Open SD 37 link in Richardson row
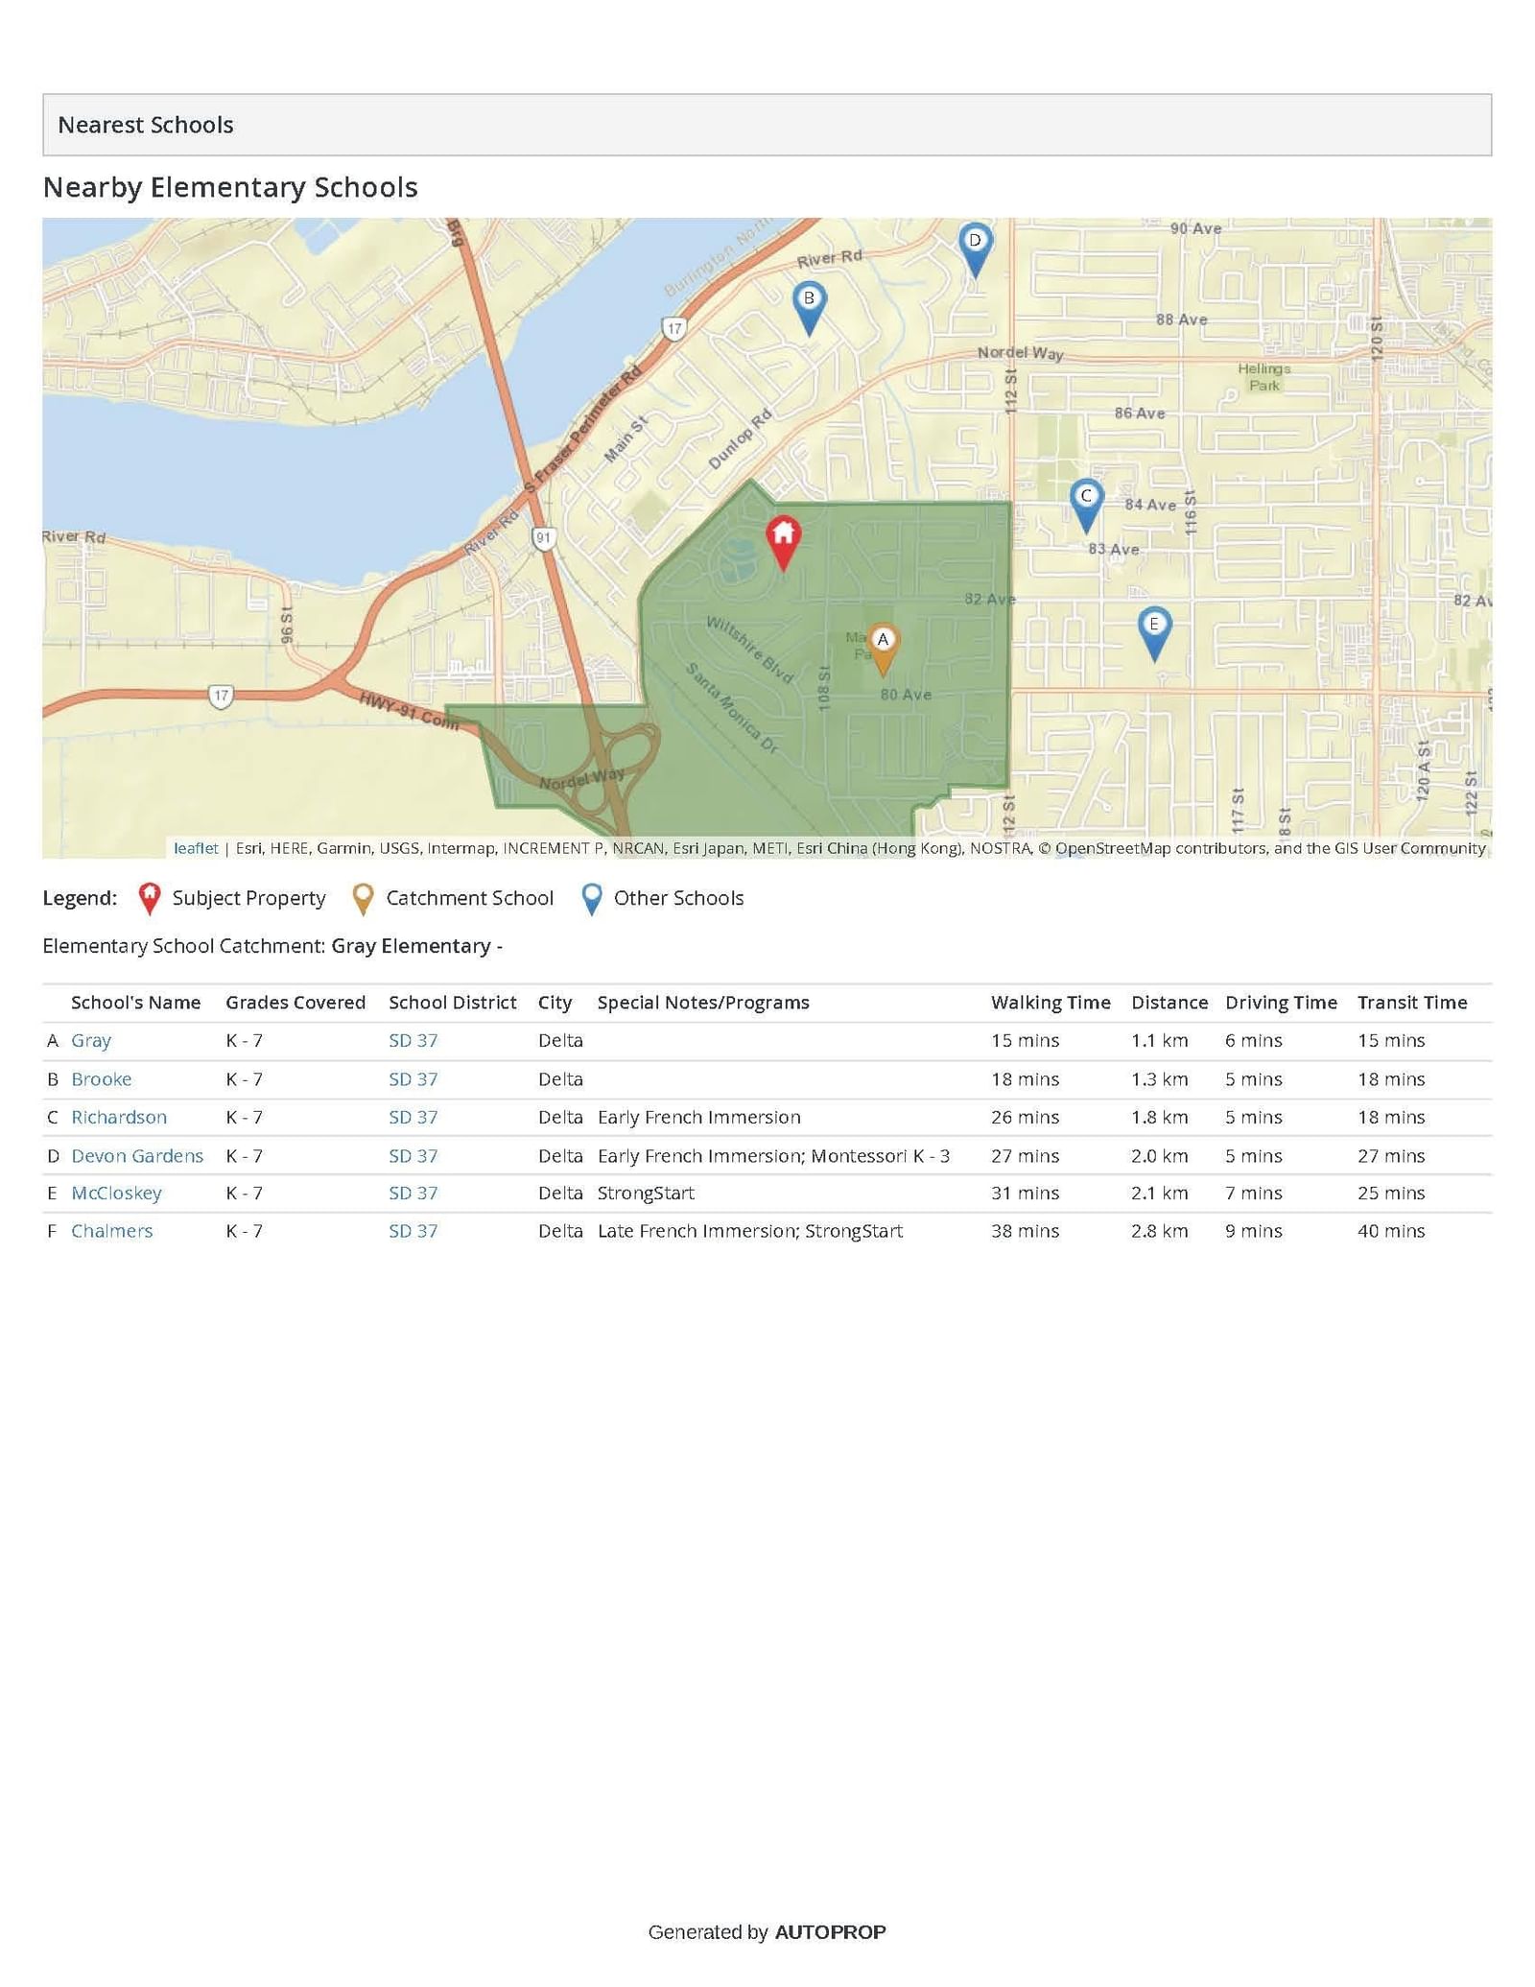This screenshot has width=1535, height=1987. (413, 1117)
